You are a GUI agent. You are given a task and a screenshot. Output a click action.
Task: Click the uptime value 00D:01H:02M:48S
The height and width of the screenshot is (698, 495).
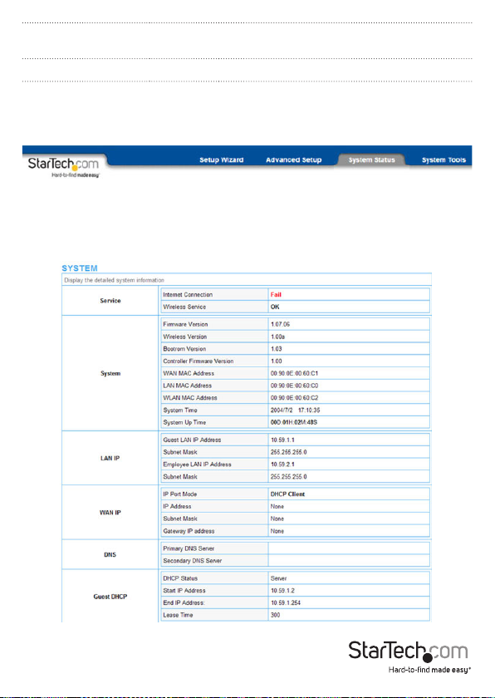pos(294,422)
